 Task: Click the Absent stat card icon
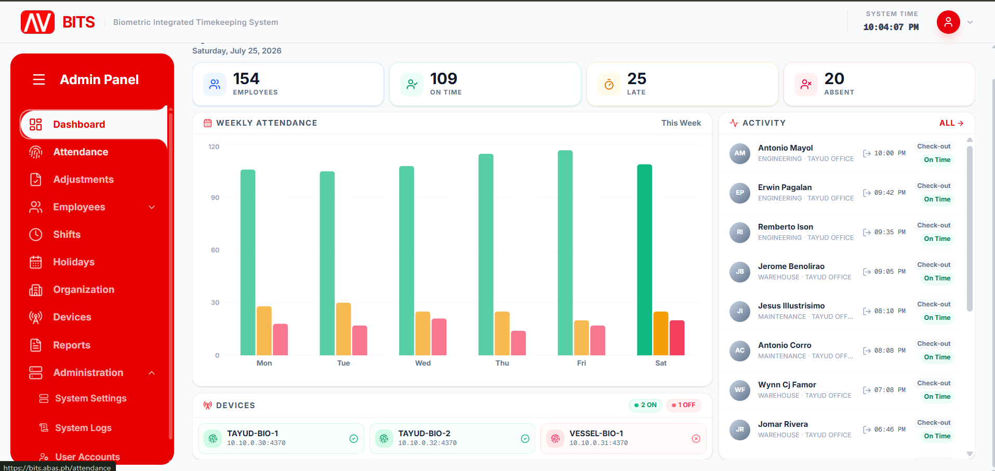806,84
